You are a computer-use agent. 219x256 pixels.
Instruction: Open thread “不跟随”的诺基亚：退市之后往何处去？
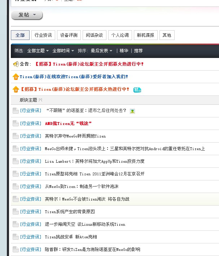tap(86, 111)
